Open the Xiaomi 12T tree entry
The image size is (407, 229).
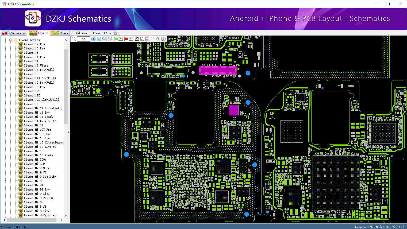point(32,91)
